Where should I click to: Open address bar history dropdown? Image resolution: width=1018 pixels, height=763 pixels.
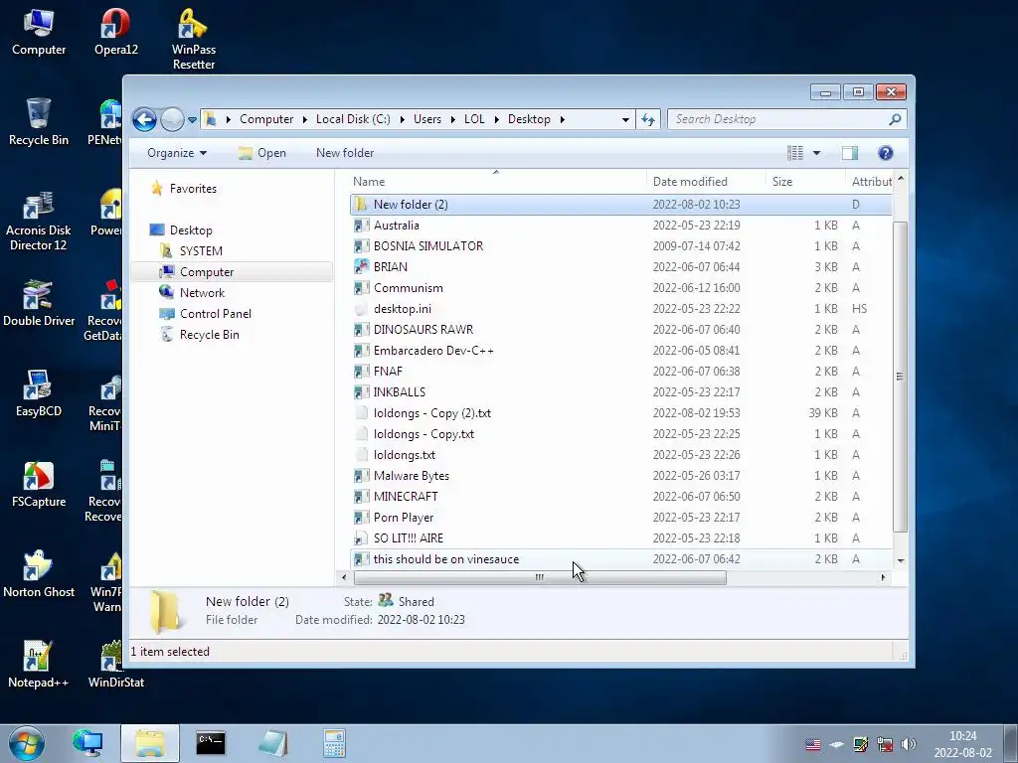[x=625, y=119]
